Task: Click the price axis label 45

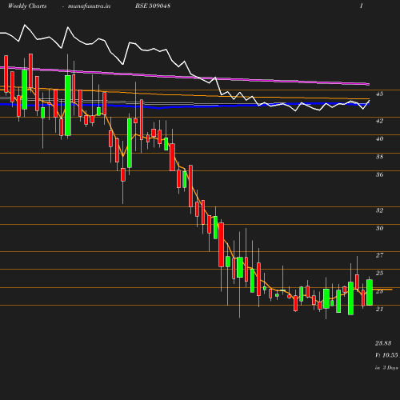Action: point(379,94)
